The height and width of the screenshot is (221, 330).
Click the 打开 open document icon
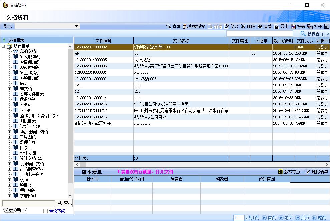[x=310, y=26]
